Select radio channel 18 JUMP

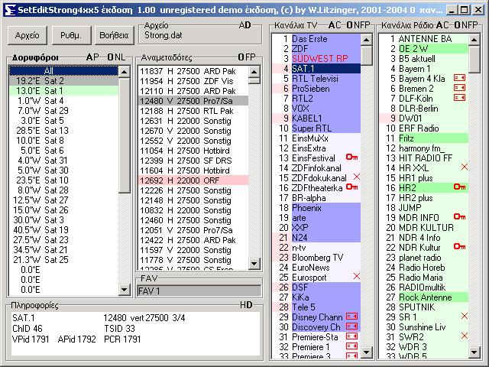(424, 208)
